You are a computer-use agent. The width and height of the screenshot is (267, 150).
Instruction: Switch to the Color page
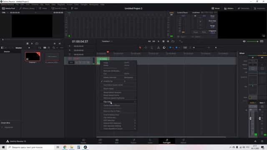(x=150, y=141)
